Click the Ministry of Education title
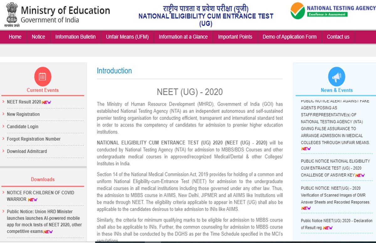The height and width of the screenshot is (243, 376). pyautogui.click(x=65, y=10)
